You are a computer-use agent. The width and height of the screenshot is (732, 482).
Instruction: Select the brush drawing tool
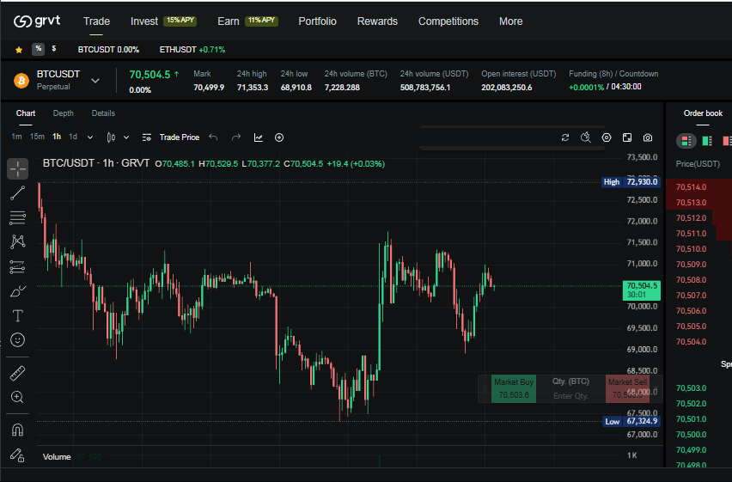pos(18,291)
